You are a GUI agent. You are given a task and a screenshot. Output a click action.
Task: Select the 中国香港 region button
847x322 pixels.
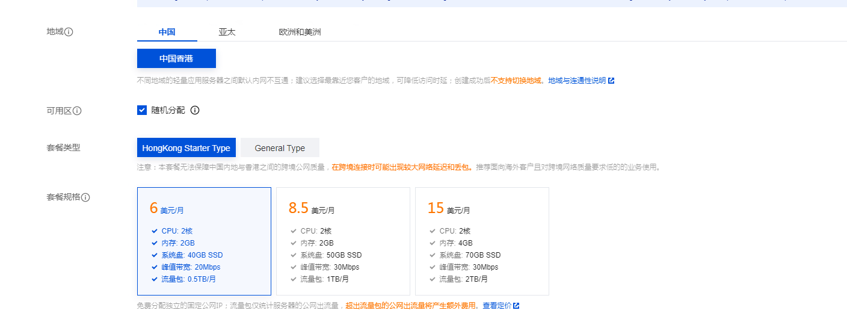(x=176, y=58)
